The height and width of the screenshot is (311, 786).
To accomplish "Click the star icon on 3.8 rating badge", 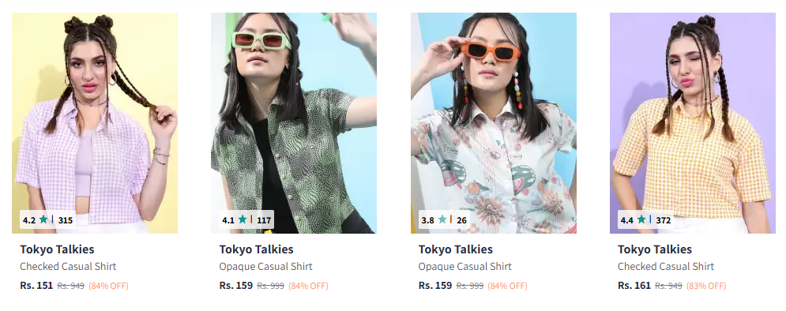I will tap(442, 219).
